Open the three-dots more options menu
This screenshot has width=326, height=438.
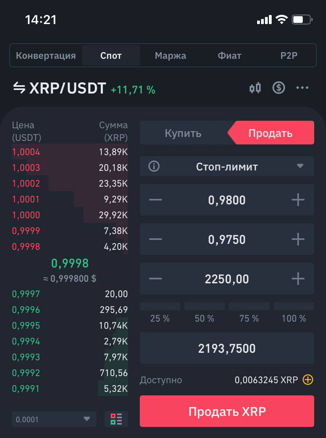pyautogui.click(x=302, y=88)
